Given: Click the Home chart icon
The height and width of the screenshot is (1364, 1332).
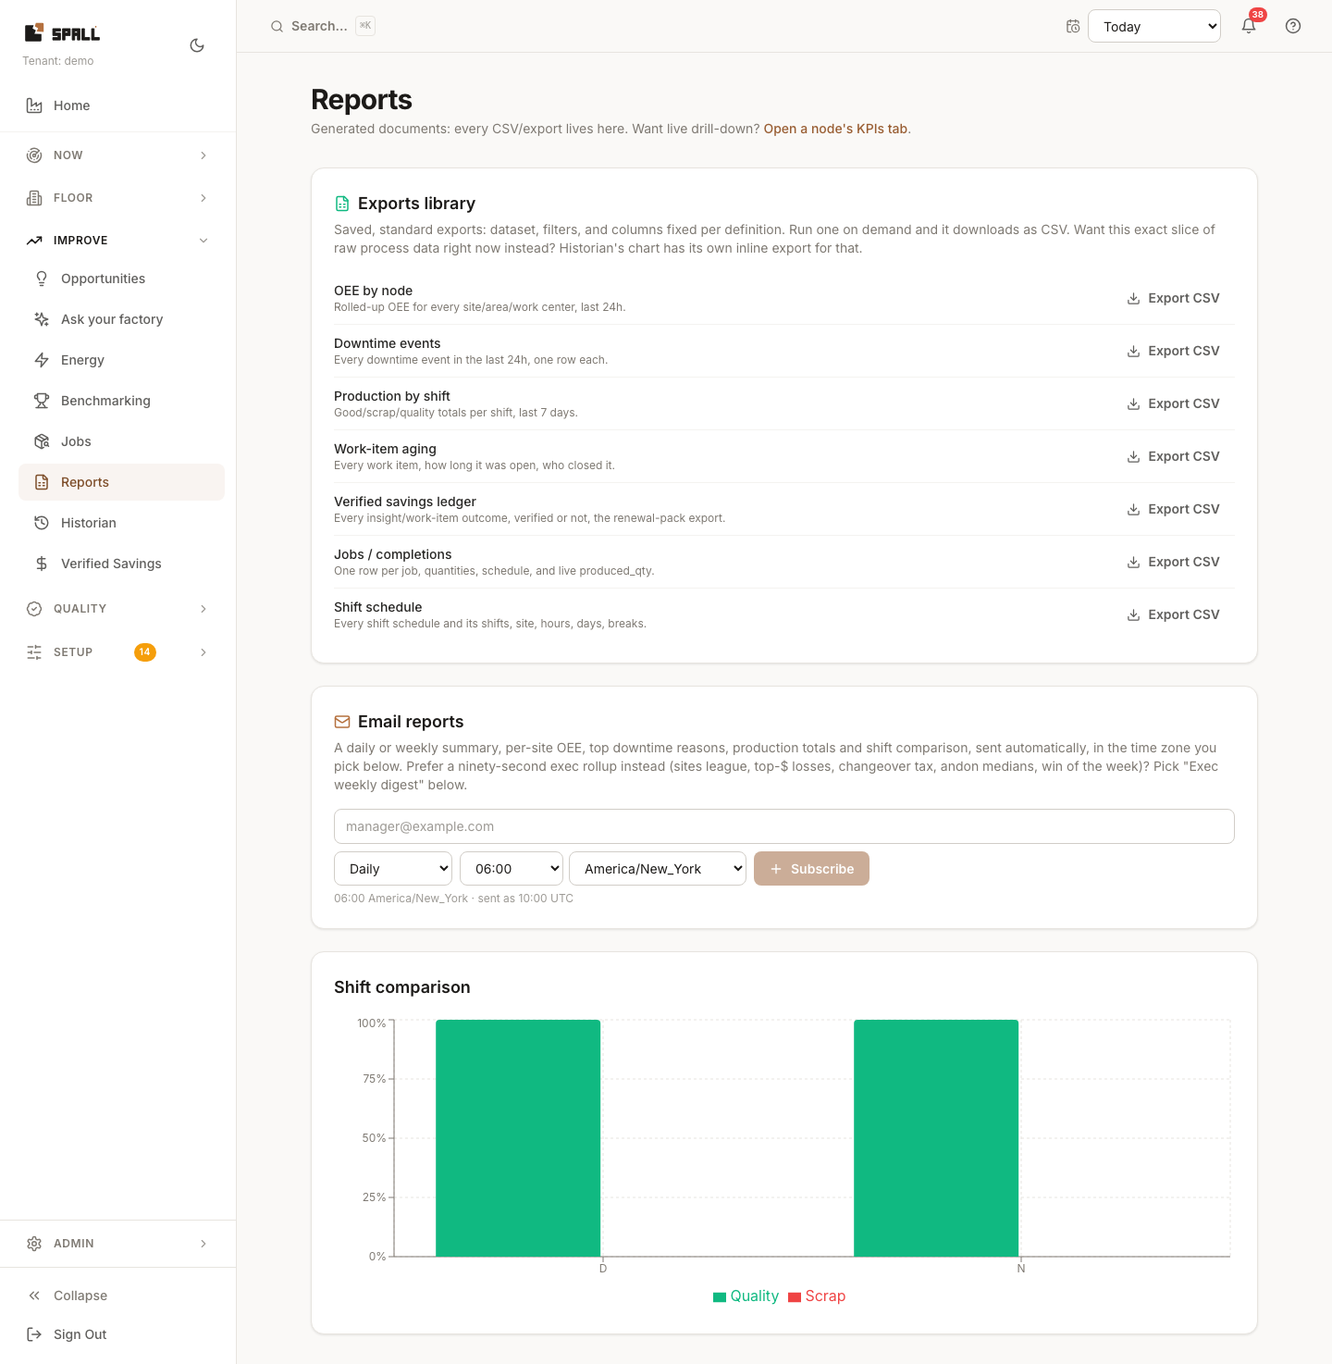Looking at the screenshot, I should click(34, 105).
